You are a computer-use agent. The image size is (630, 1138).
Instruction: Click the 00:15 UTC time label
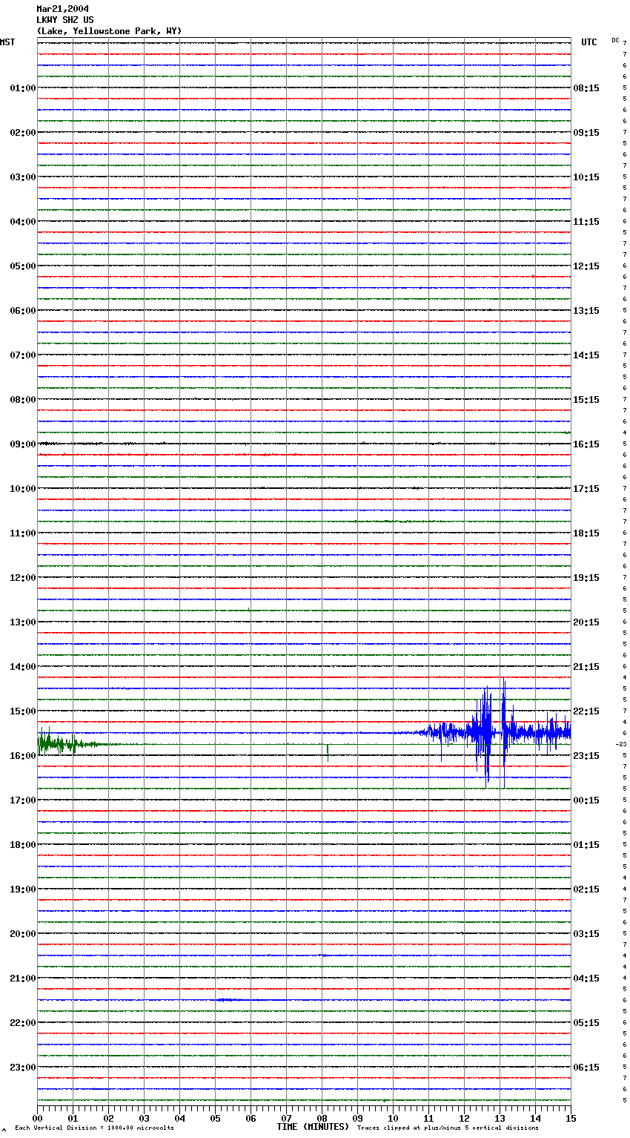pyautogui.click(x=586, y=800)
